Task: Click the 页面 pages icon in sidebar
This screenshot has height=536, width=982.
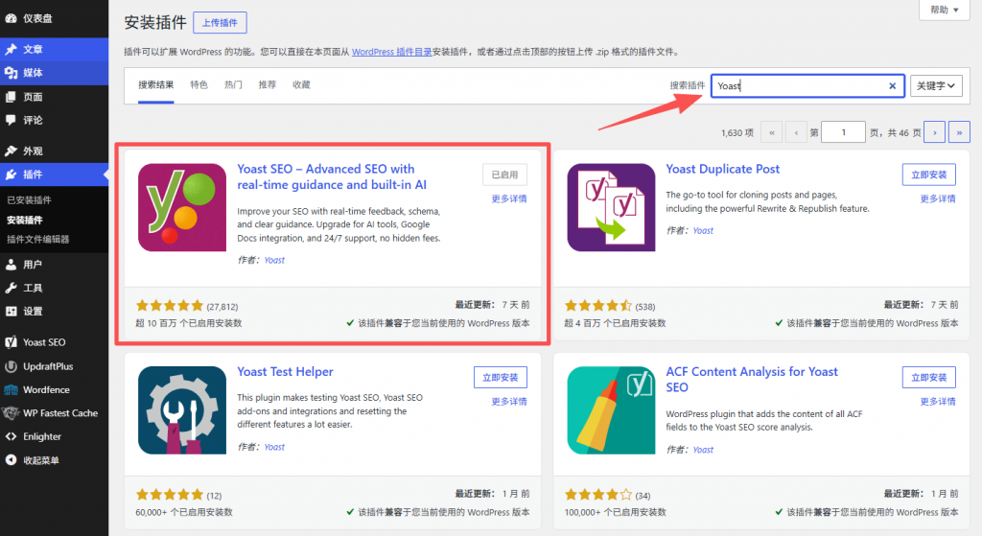Action: point(11,97)
